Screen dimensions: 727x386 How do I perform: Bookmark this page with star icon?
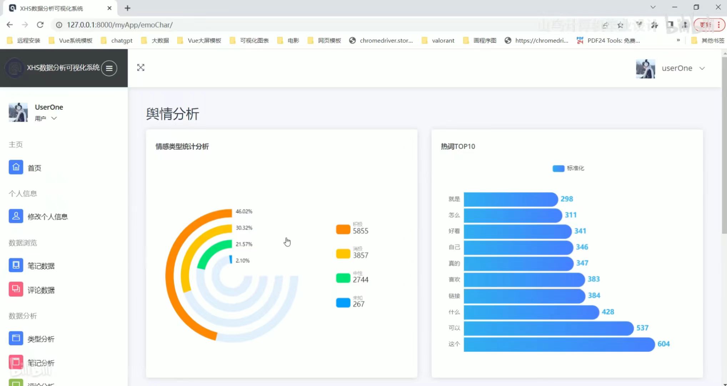coord(620,25)
